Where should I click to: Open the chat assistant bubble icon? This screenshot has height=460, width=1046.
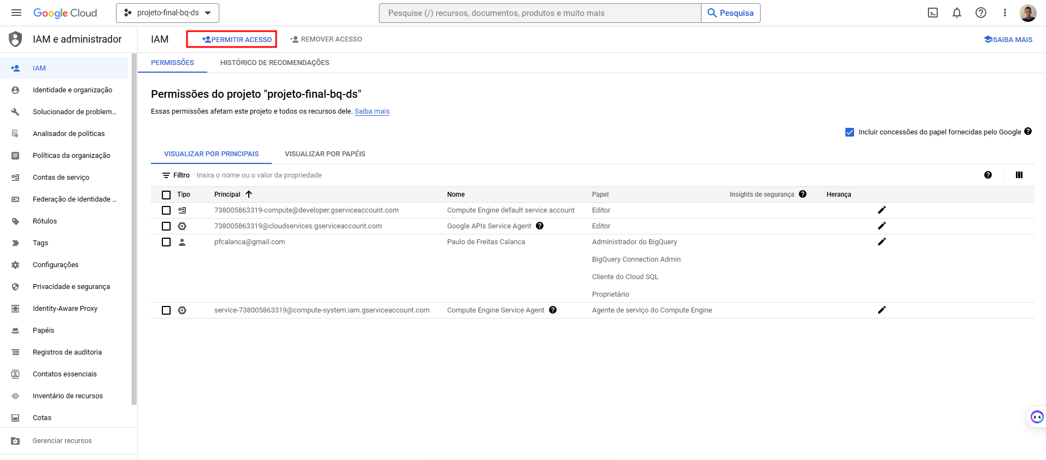tap(1037, 417)
